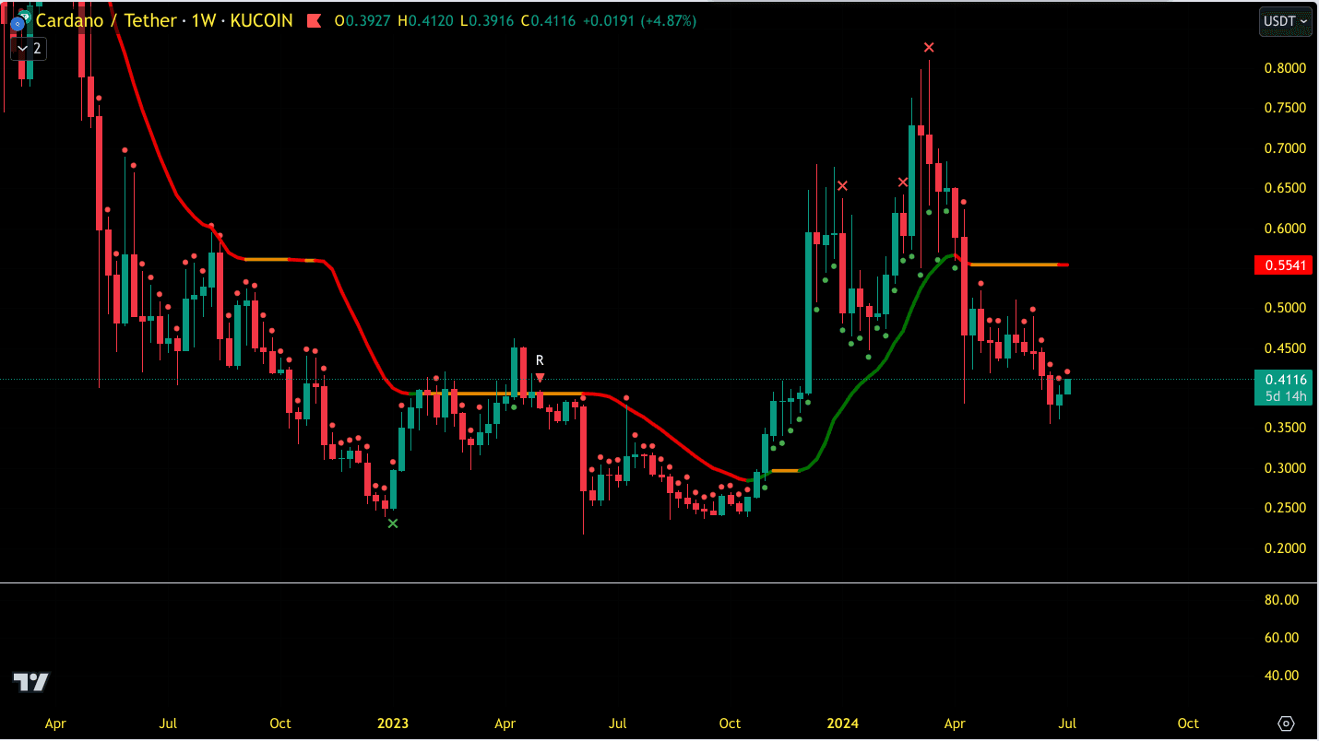This screenshot has width=1319, height=741.
Task: Click the 2023 label on the time axis
Action: point(392,723)
